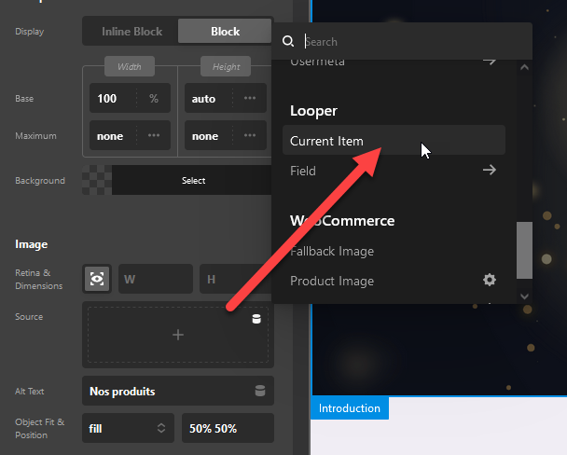The height and width of the screenshot is (455, 567).
Task: Click image W dimension field
Action: (x=156, y=279)
